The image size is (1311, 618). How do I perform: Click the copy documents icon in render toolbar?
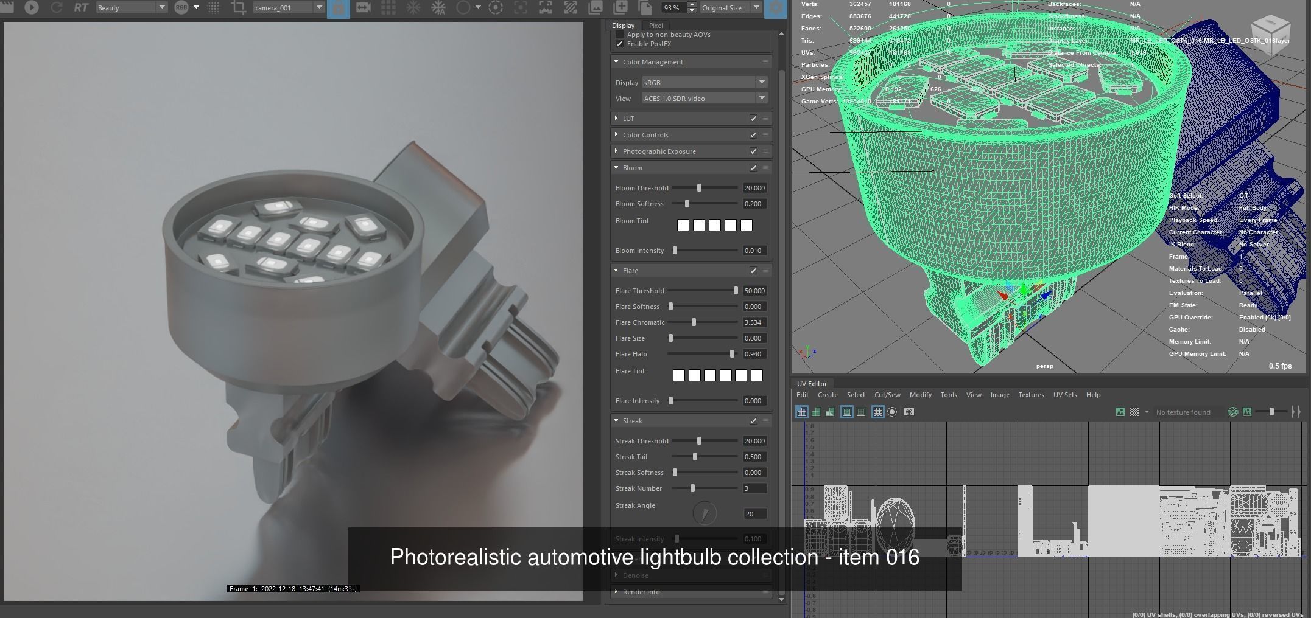[645, 7]
